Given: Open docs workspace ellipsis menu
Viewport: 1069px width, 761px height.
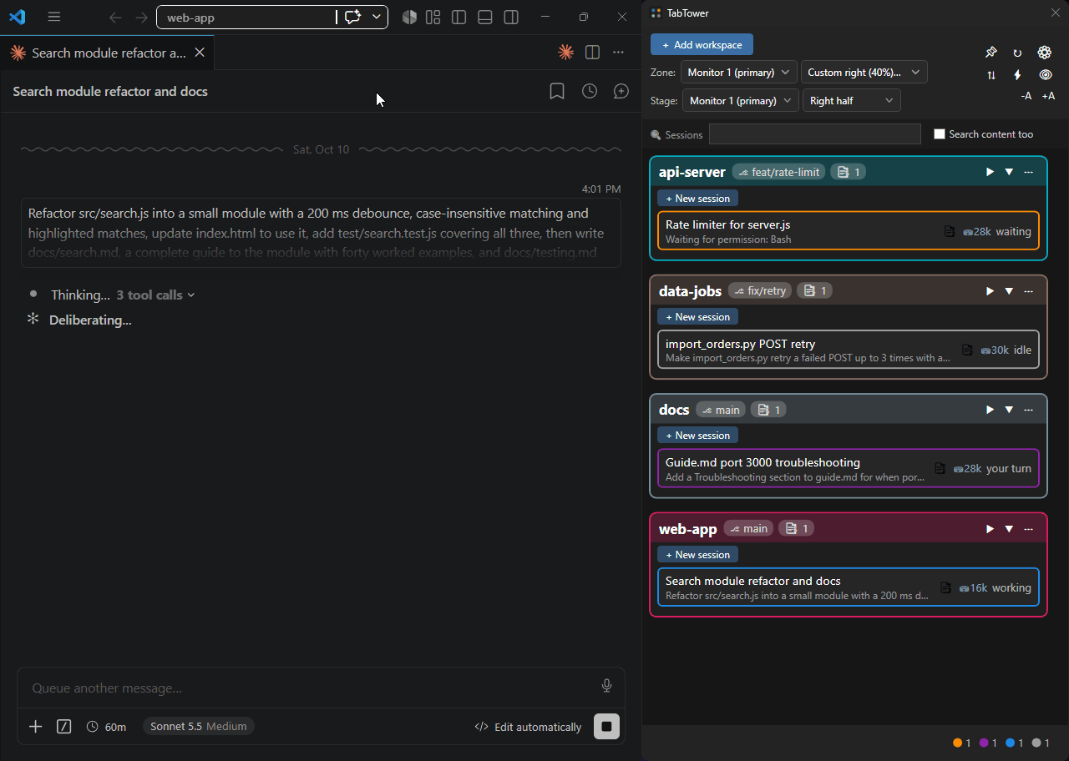Looking at the screenshot, I should [x=1029, y=410].
